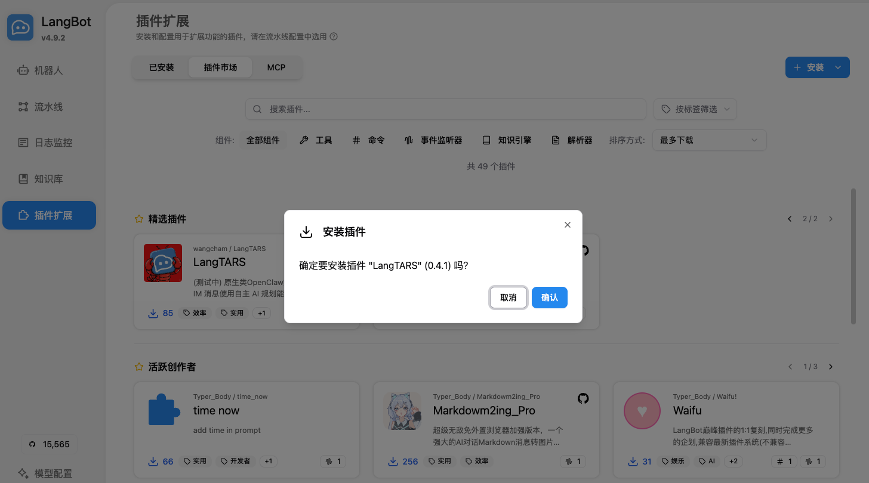Open the 流水线 section in sidebar
The image size is (869, 483).
(x=49, y=106)
